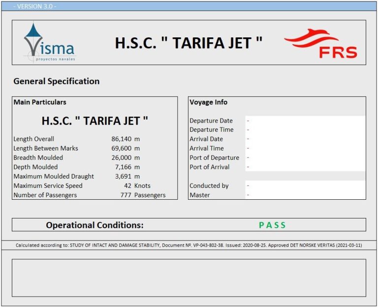
Task: Select the Port of Departure input field
Action: coord(305,157)
